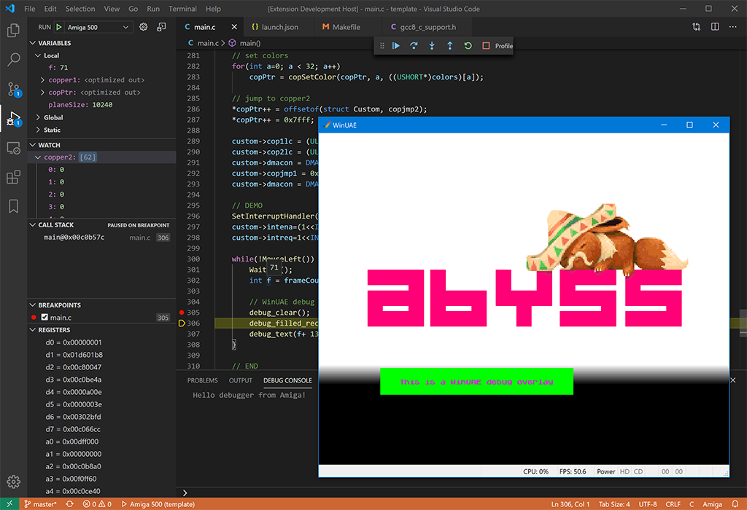
Task: Synchronize changes in status bar
Action: click(x=69, y=504)
